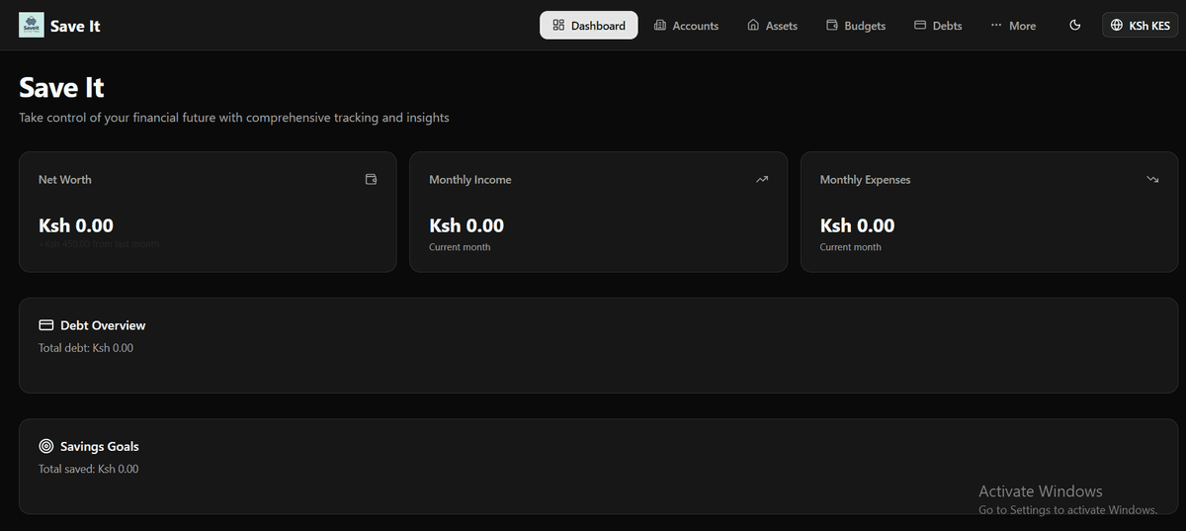Click the Total saved Ksh 0.00 text
Viewport: 1186px width, 531px height.
click(89, 469)
